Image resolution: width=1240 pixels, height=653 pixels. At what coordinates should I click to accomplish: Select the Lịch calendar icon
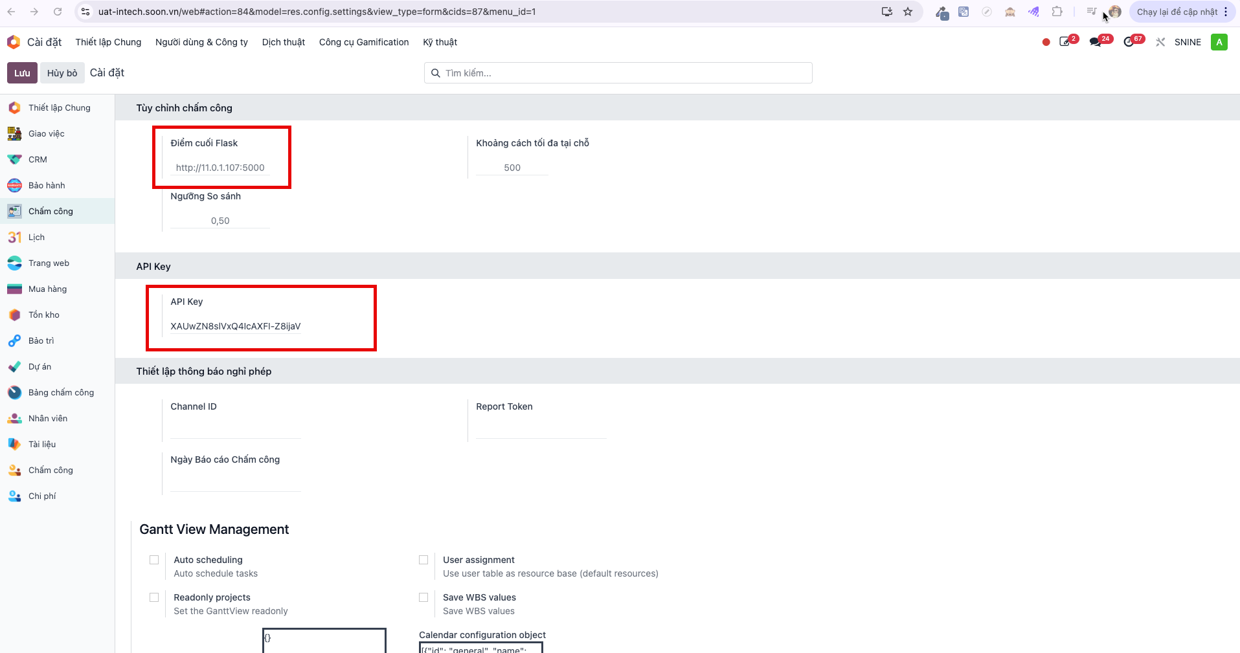(x=14, y=237)
